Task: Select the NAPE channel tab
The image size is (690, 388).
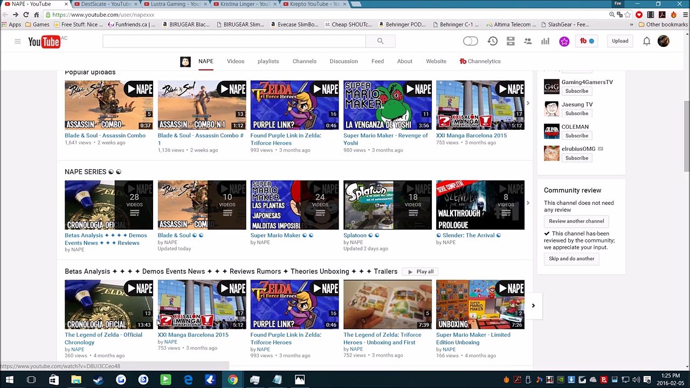Action: click(x=206, y=61)
